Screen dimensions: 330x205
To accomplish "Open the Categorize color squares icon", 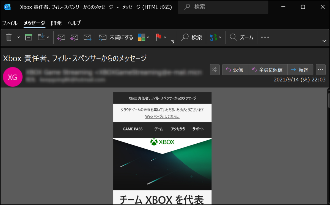I will click(141, 37).
